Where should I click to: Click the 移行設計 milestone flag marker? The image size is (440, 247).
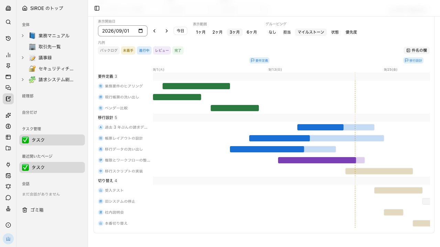coord(413,60)
